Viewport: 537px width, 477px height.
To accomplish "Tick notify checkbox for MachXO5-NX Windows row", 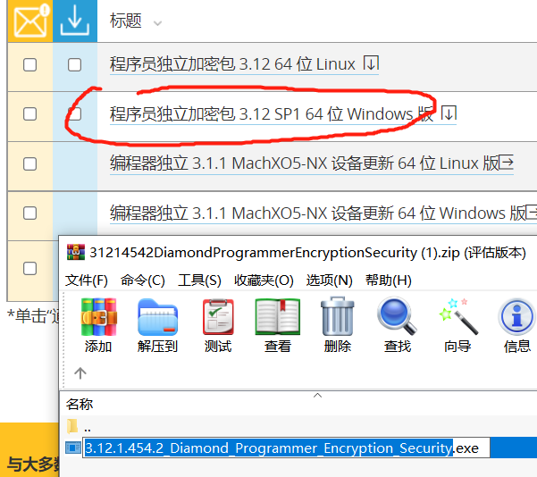I will [29, 213].
